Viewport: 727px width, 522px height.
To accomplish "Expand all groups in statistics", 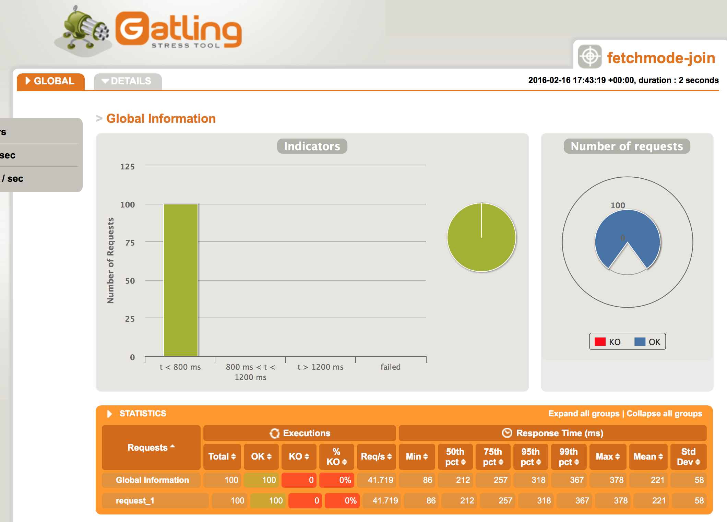I will tap(584, 414).
